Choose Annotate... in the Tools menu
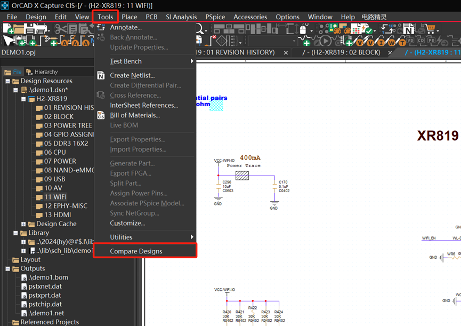The height and width of the screenshot is (326, 461). pos(145,27)
